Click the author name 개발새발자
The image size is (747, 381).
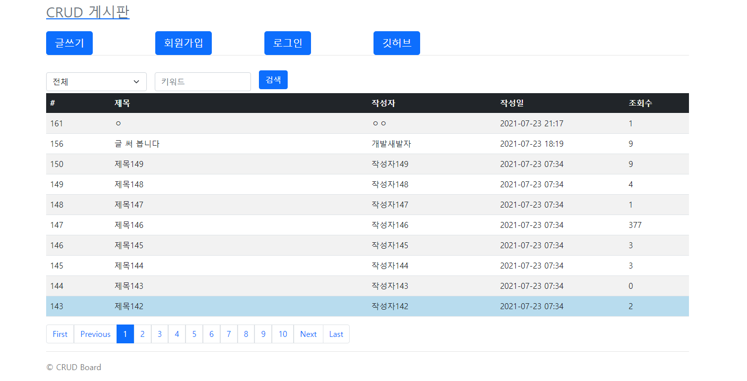[x=391, y=144]
